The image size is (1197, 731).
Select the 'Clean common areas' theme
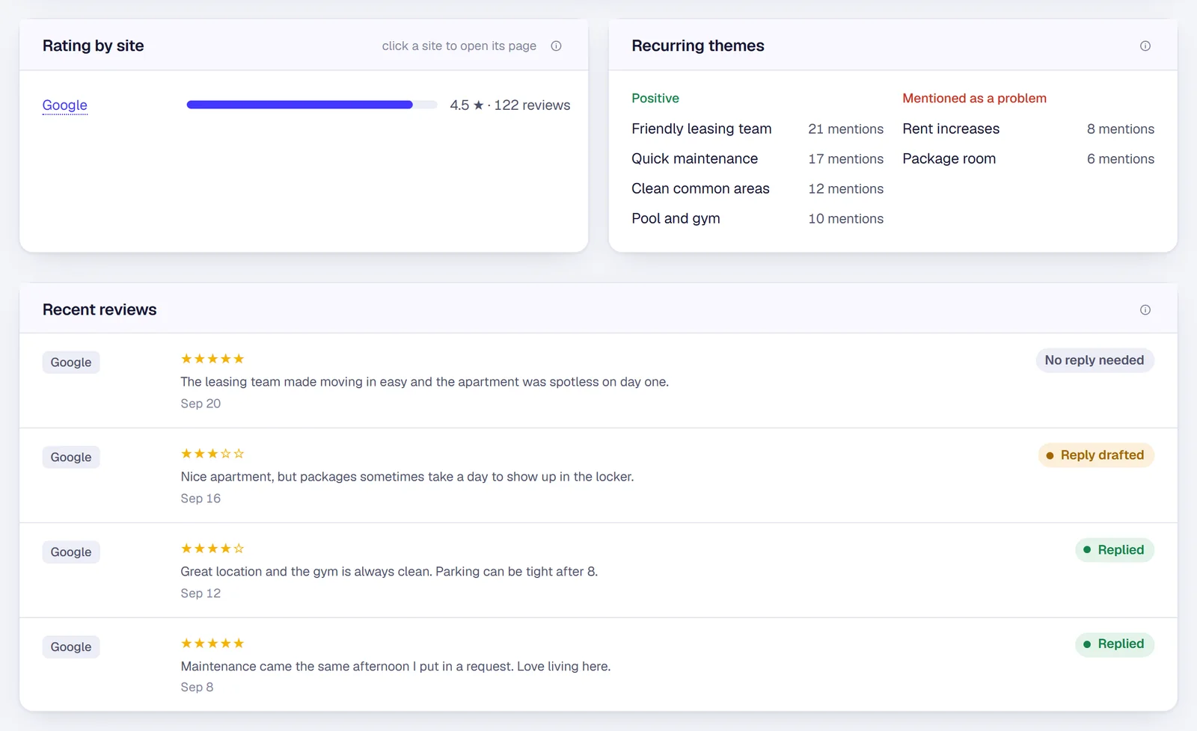click(700, 188)
